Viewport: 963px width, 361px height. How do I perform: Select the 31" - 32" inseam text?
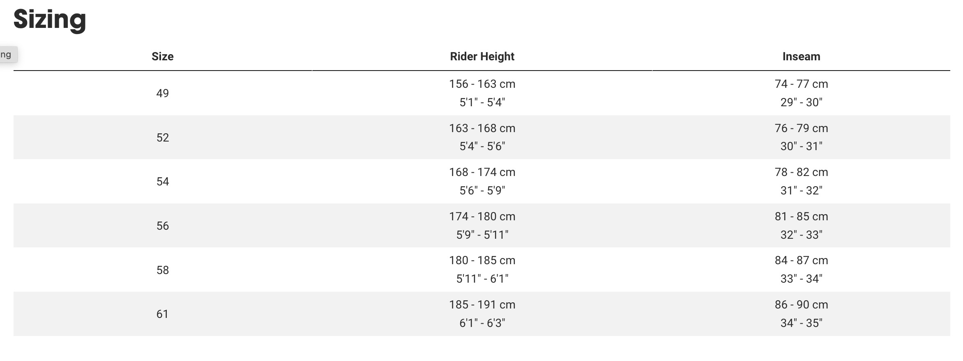click(x=801, y=190)
